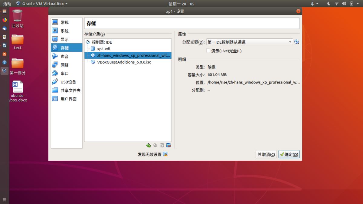Open the 中 input method menu
Screen dimensions: 363x204
click(x=315, y=4)
